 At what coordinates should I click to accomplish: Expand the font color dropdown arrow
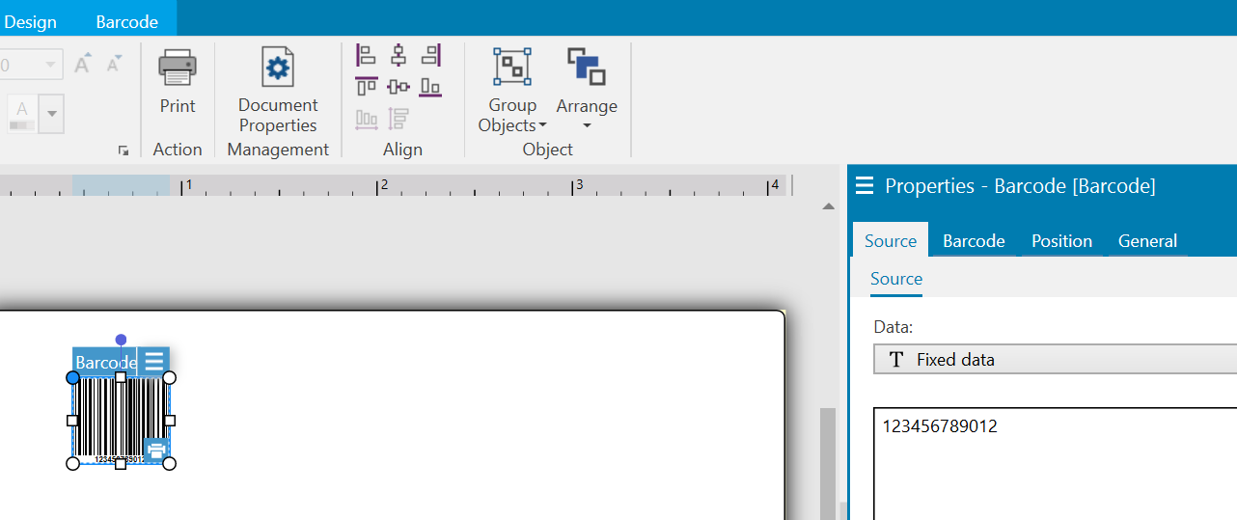click(52, 114)
